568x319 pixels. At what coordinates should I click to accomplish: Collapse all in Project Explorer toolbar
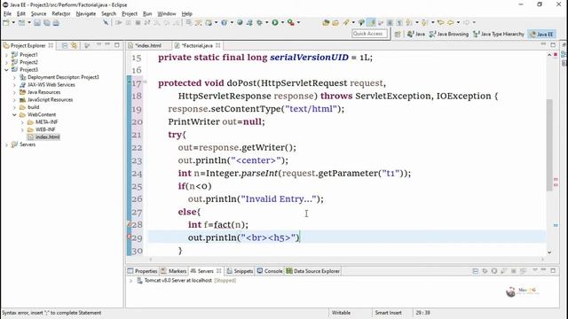click(x=65, y=45)
